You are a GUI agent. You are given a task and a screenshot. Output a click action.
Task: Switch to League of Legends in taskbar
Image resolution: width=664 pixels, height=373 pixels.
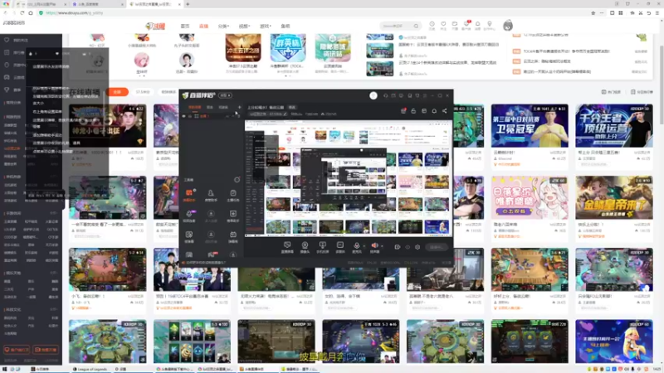pyautogui.click(x=90, y=369)
